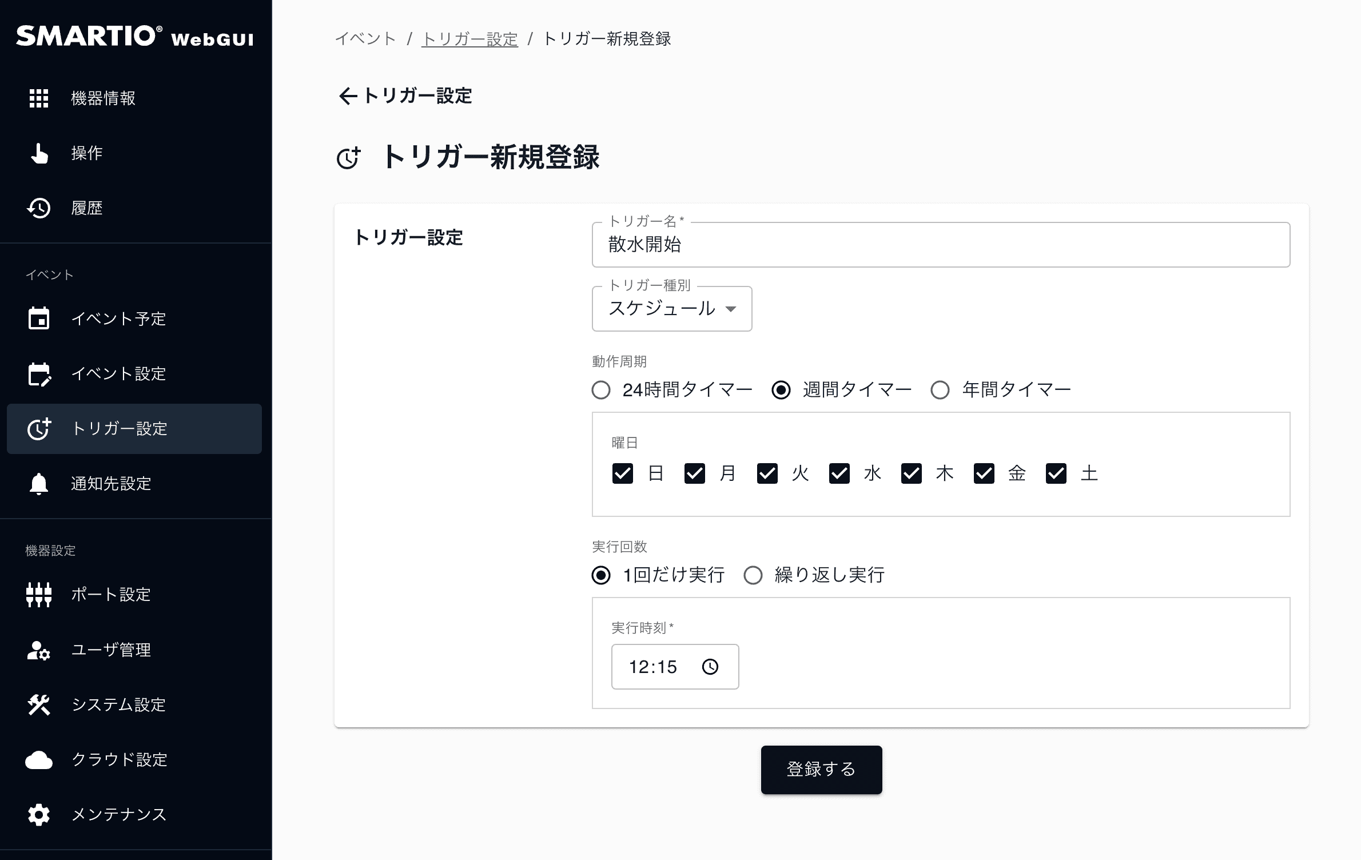Viewport: 1361px width, 860px height.
Task: Select the イベント予定 calendar icon
Action: click(x=39, y=319)
